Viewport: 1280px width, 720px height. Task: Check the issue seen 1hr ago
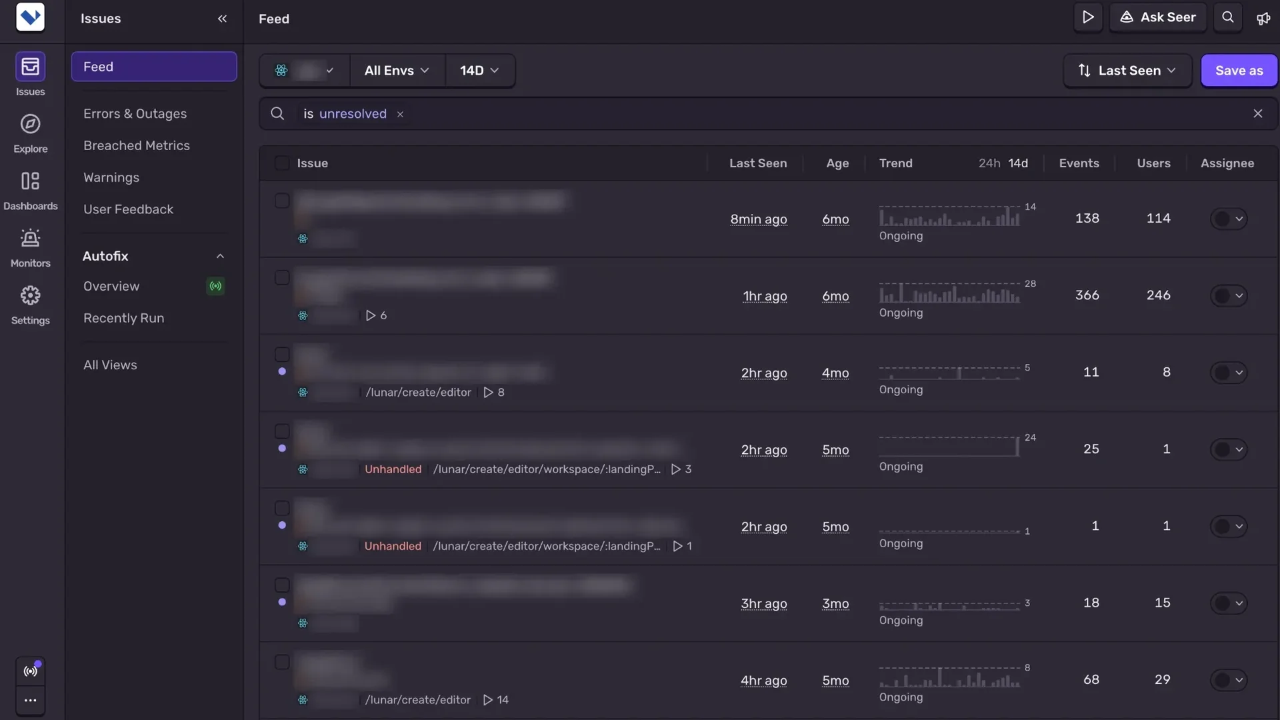pos(282,277)
